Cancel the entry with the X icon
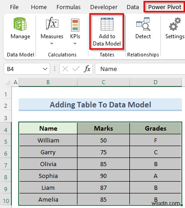The image size is (185, 208). 65,69
